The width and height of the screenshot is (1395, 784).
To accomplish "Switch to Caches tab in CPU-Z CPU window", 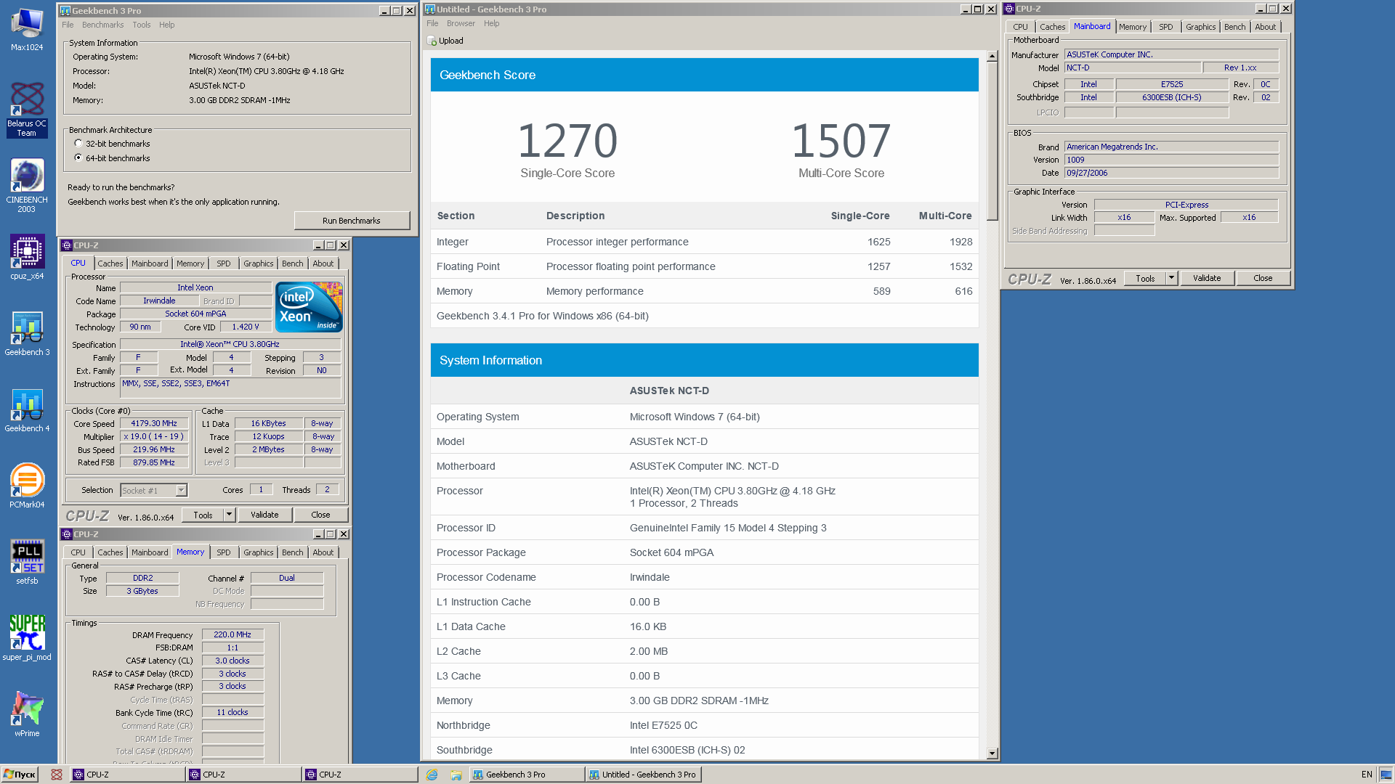I will coord(110,264).
